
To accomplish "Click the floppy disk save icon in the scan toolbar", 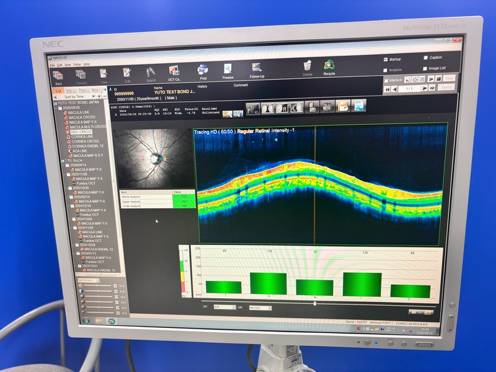I will click(343, 106).
